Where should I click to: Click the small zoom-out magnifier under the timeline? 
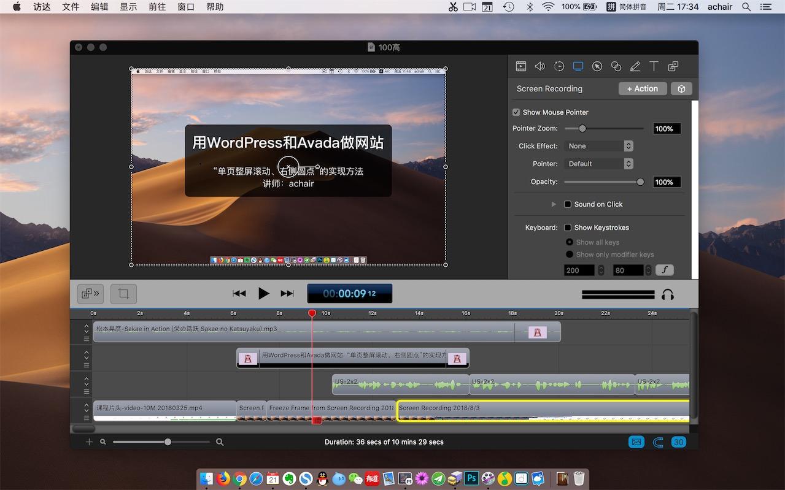click(103, 442)
